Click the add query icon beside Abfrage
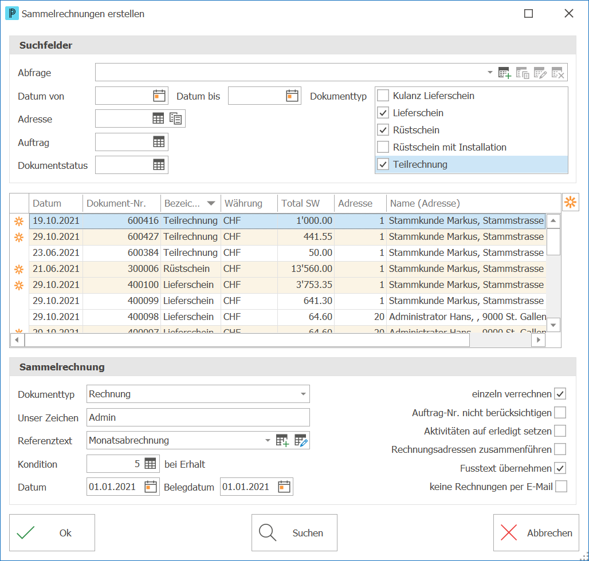The width and height of the screenshot is (589, 561). (504, 73)
